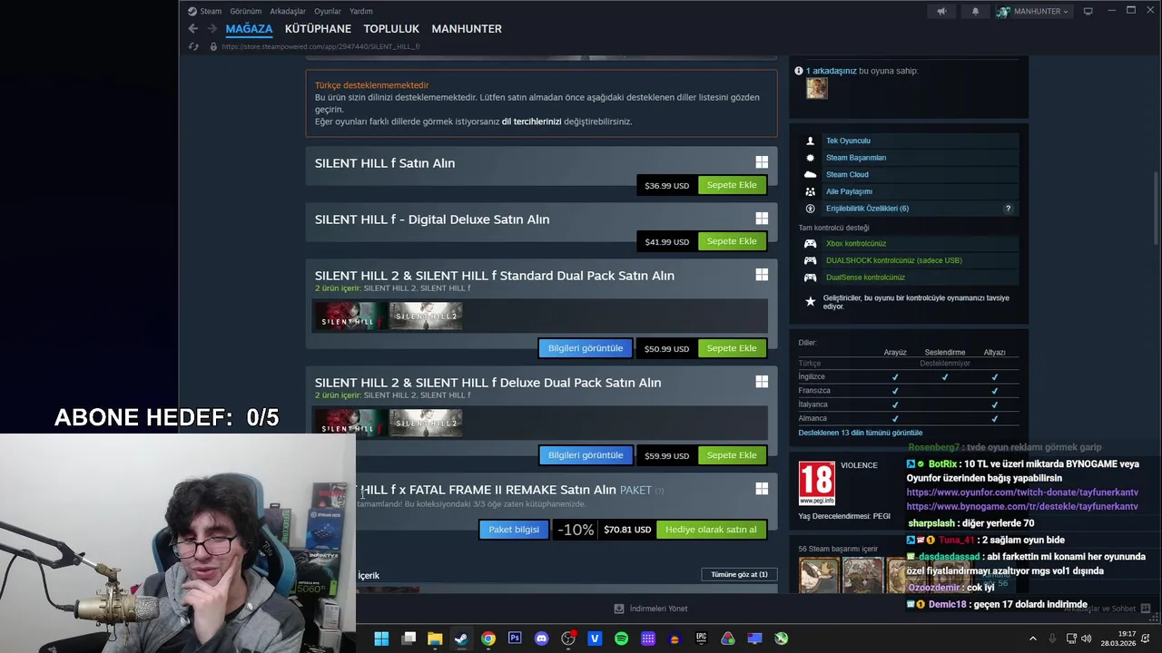The width and height of the screenshot is (1162, 653).
Task: Open Photoshop from taskbar
Action: tap(515, 638)
